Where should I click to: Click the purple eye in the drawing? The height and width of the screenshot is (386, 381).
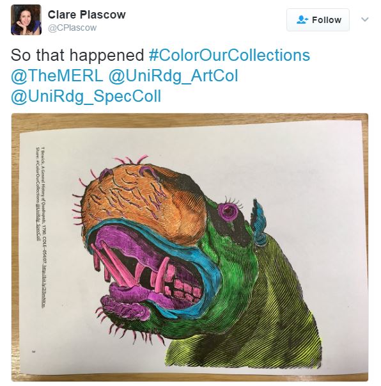click(x=228, y=211)
